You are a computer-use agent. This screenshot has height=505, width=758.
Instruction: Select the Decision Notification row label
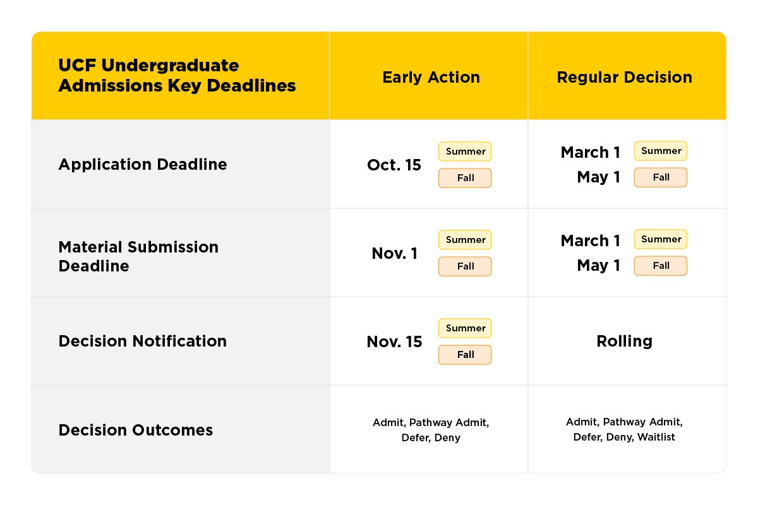point(143,341)
